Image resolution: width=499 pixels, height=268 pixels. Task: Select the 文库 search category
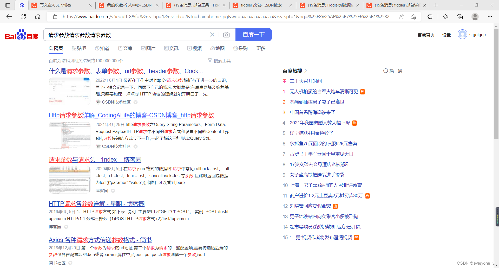point(125,48)
